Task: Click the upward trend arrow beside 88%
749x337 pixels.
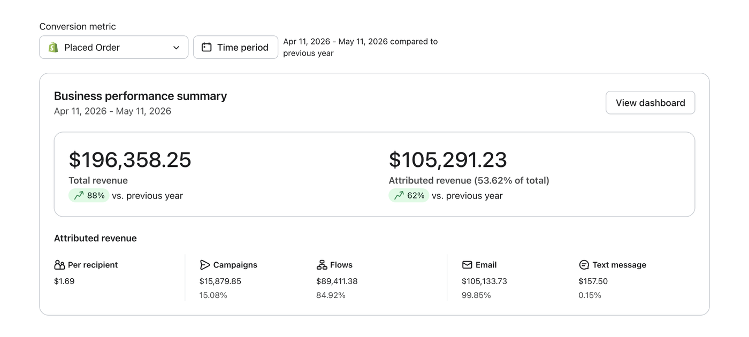Action: click(79, 196)
